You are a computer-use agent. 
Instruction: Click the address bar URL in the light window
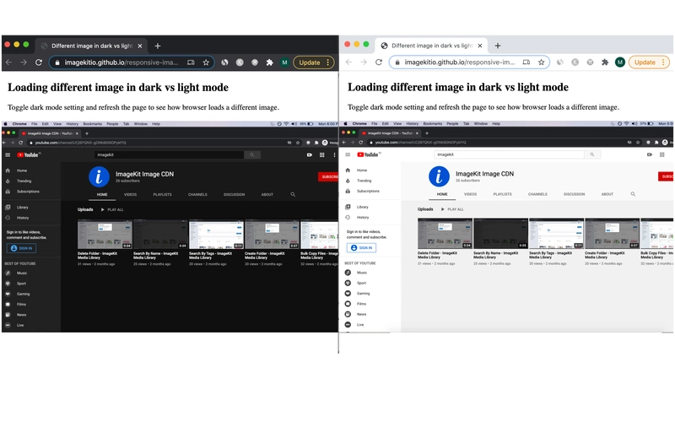click(460, 62)
